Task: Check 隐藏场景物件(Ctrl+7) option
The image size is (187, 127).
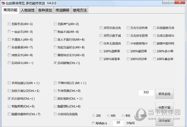Action: (9, 114)
